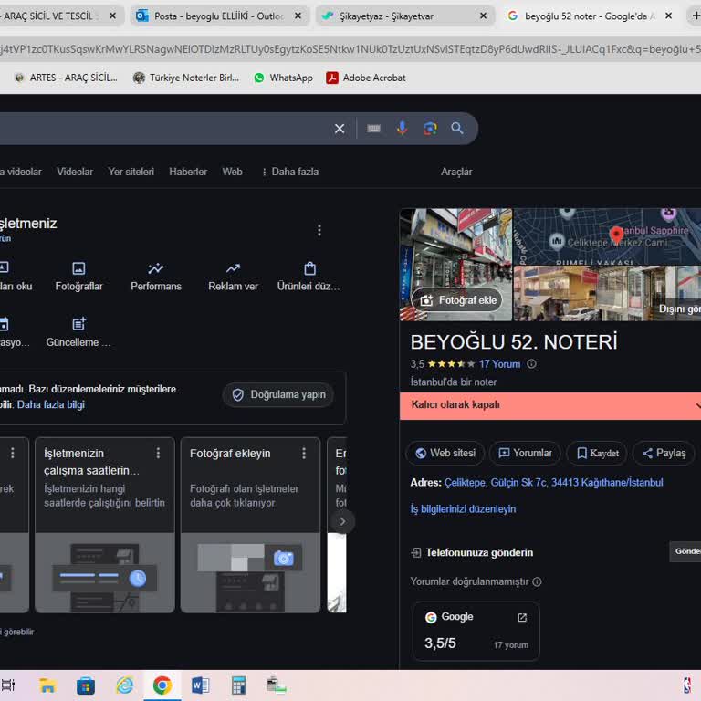Switch to the Posta Outlook browser tab

coord(219,16)
